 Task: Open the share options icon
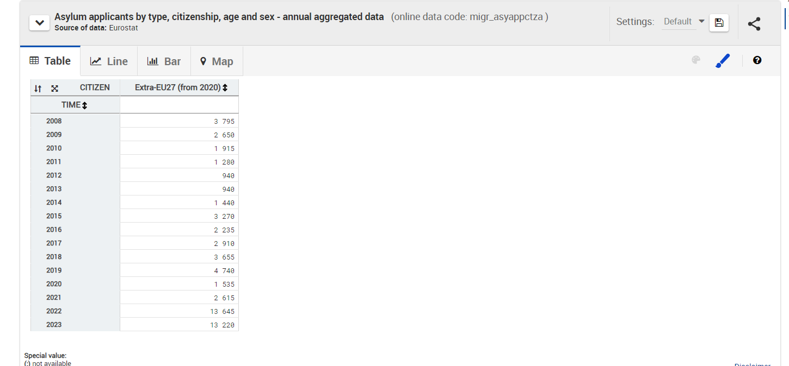coord(754,23)
